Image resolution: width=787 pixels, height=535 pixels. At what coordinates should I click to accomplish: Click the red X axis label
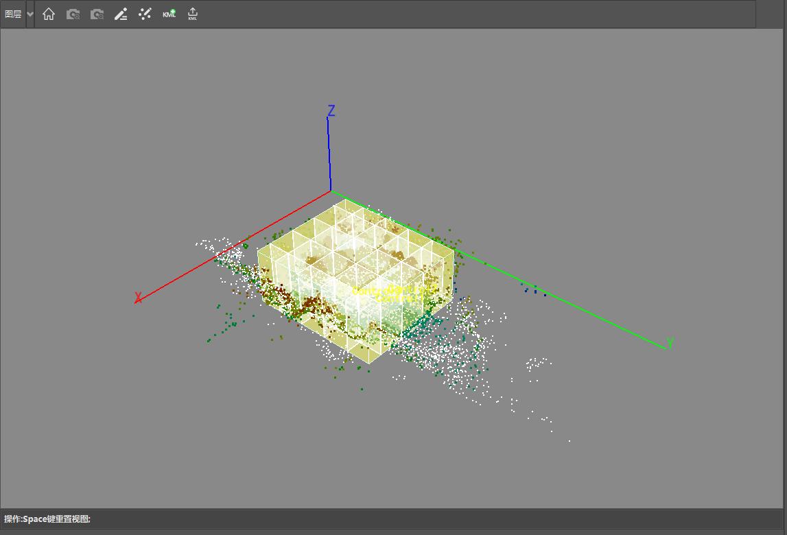[x=138, y=297]
